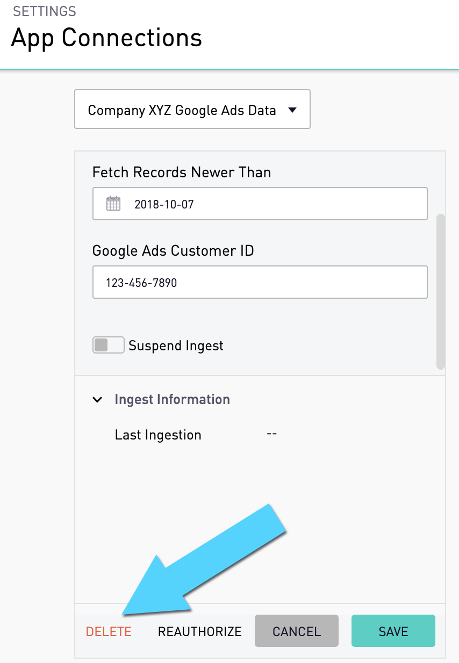Click the Google Ads Customer ID label
The width and height of the screenshot is (459, 663).
tap(173, 250)
